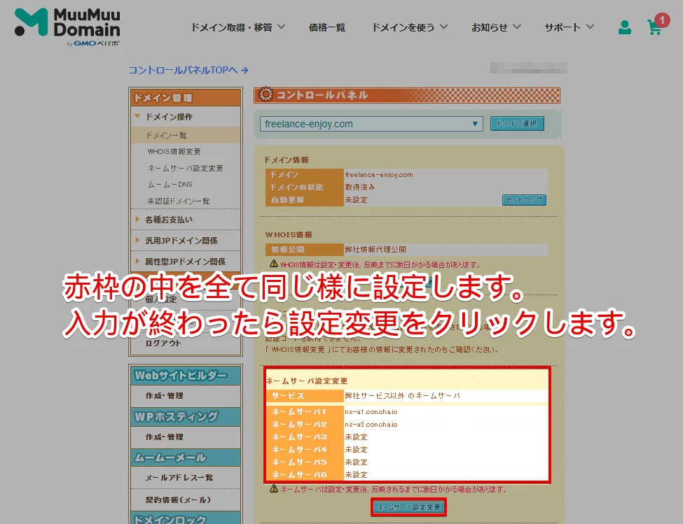Click the WPホスティング section header
This screenshot has height=524, width=683.
tap(185, 416)
